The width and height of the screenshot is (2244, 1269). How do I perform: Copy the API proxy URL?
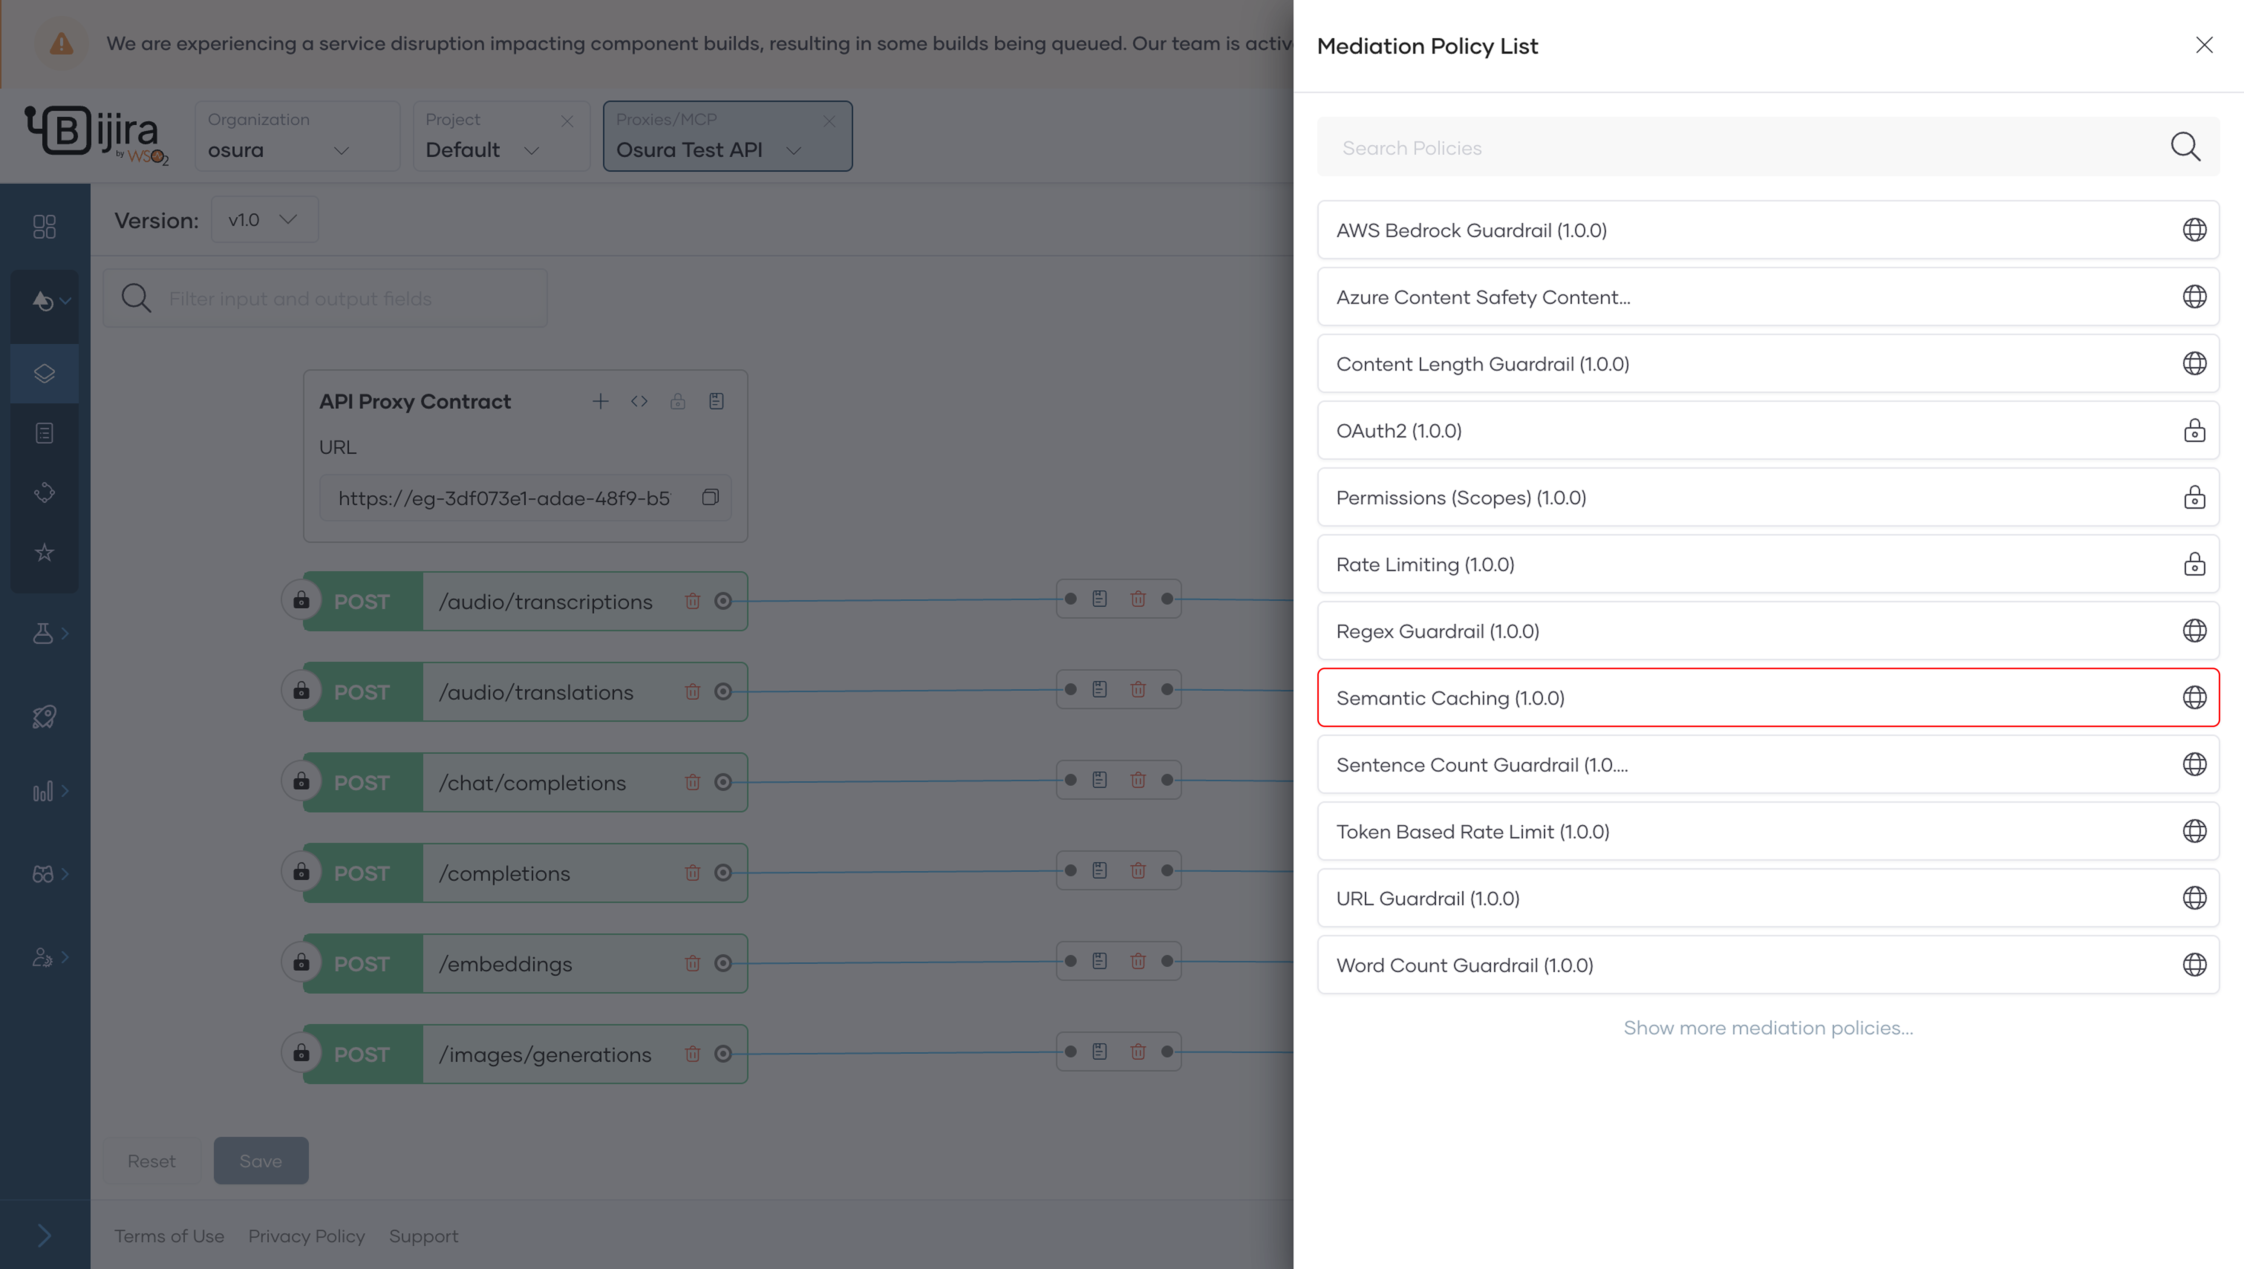point(710,498)
